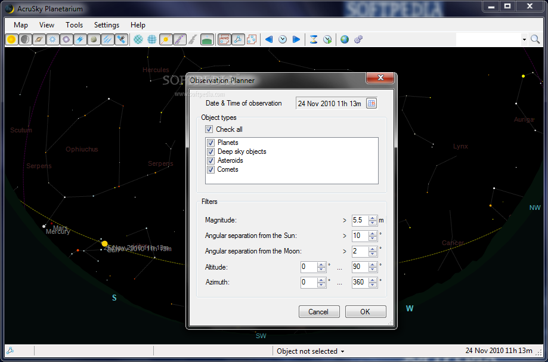Toggle the purple dashed line icon
This screenshot has height=362, width=548.
click(179, 39)
